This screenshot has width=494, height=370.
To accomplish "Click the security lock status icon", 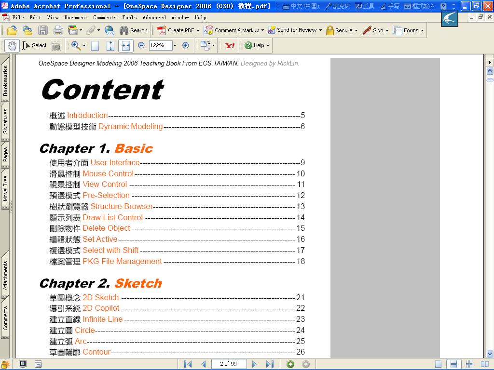I will coord(5,364).
